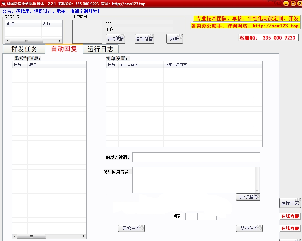Maximize the window with the orange button
Viewport: 302px width, 241px height.
[x=293, y=4]
